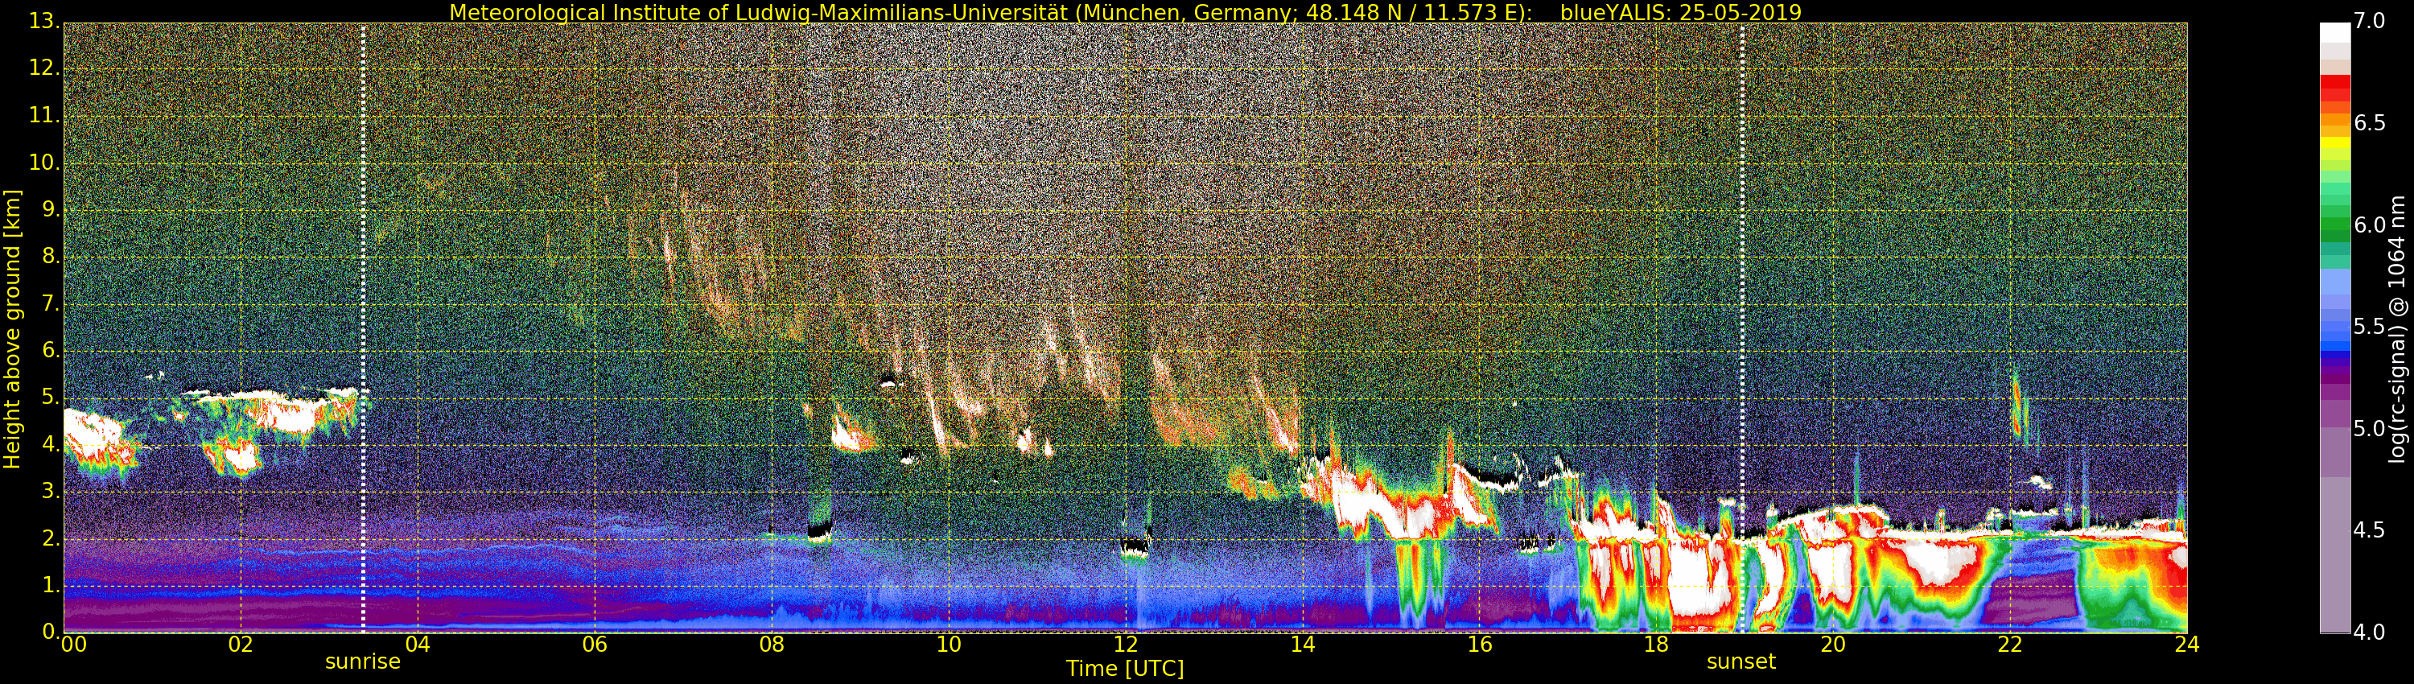
Task: Click the '06' time axis tick label
Action: tap(595, 645)
